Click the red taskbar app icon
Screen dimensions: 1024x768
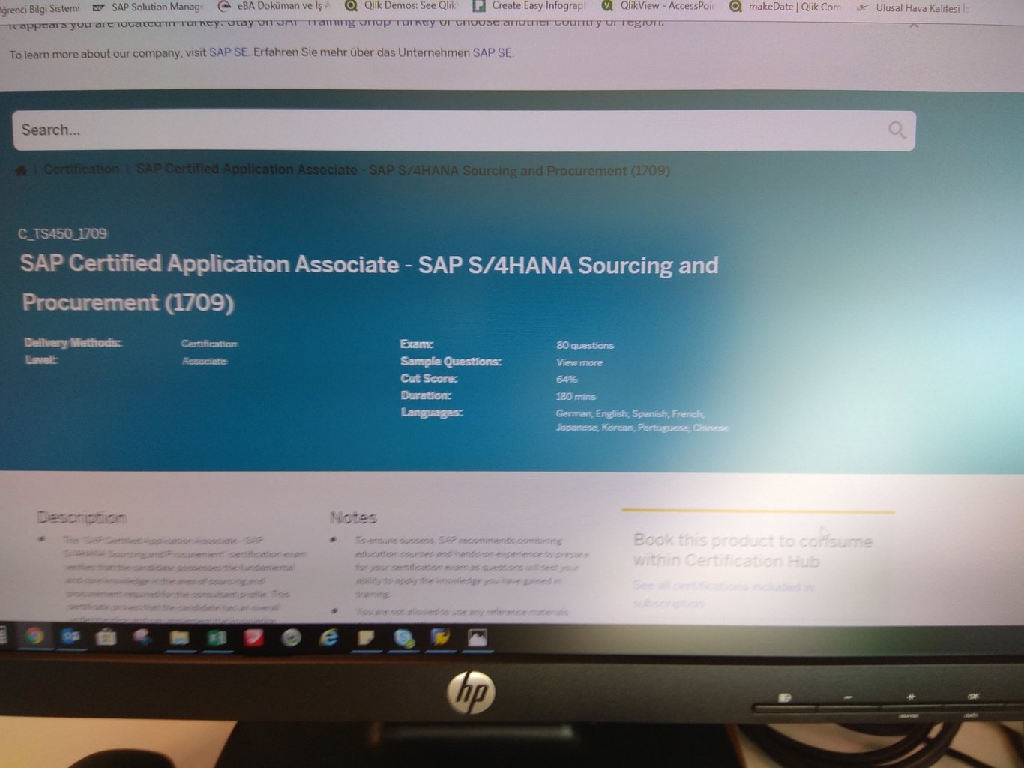click(253, 638)
